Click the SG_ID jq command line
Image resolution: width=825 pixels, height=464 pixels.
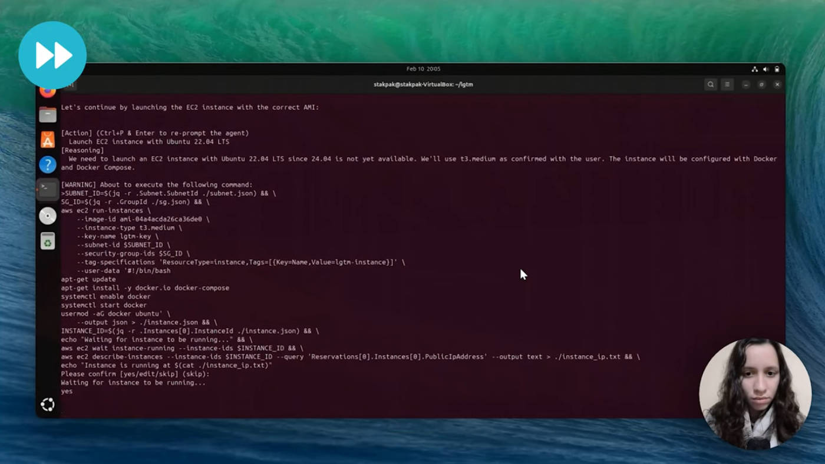point(135,202)
